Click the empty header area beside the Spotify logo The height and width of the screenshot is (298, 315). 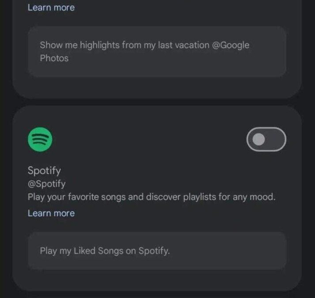[x=146, y=140]
